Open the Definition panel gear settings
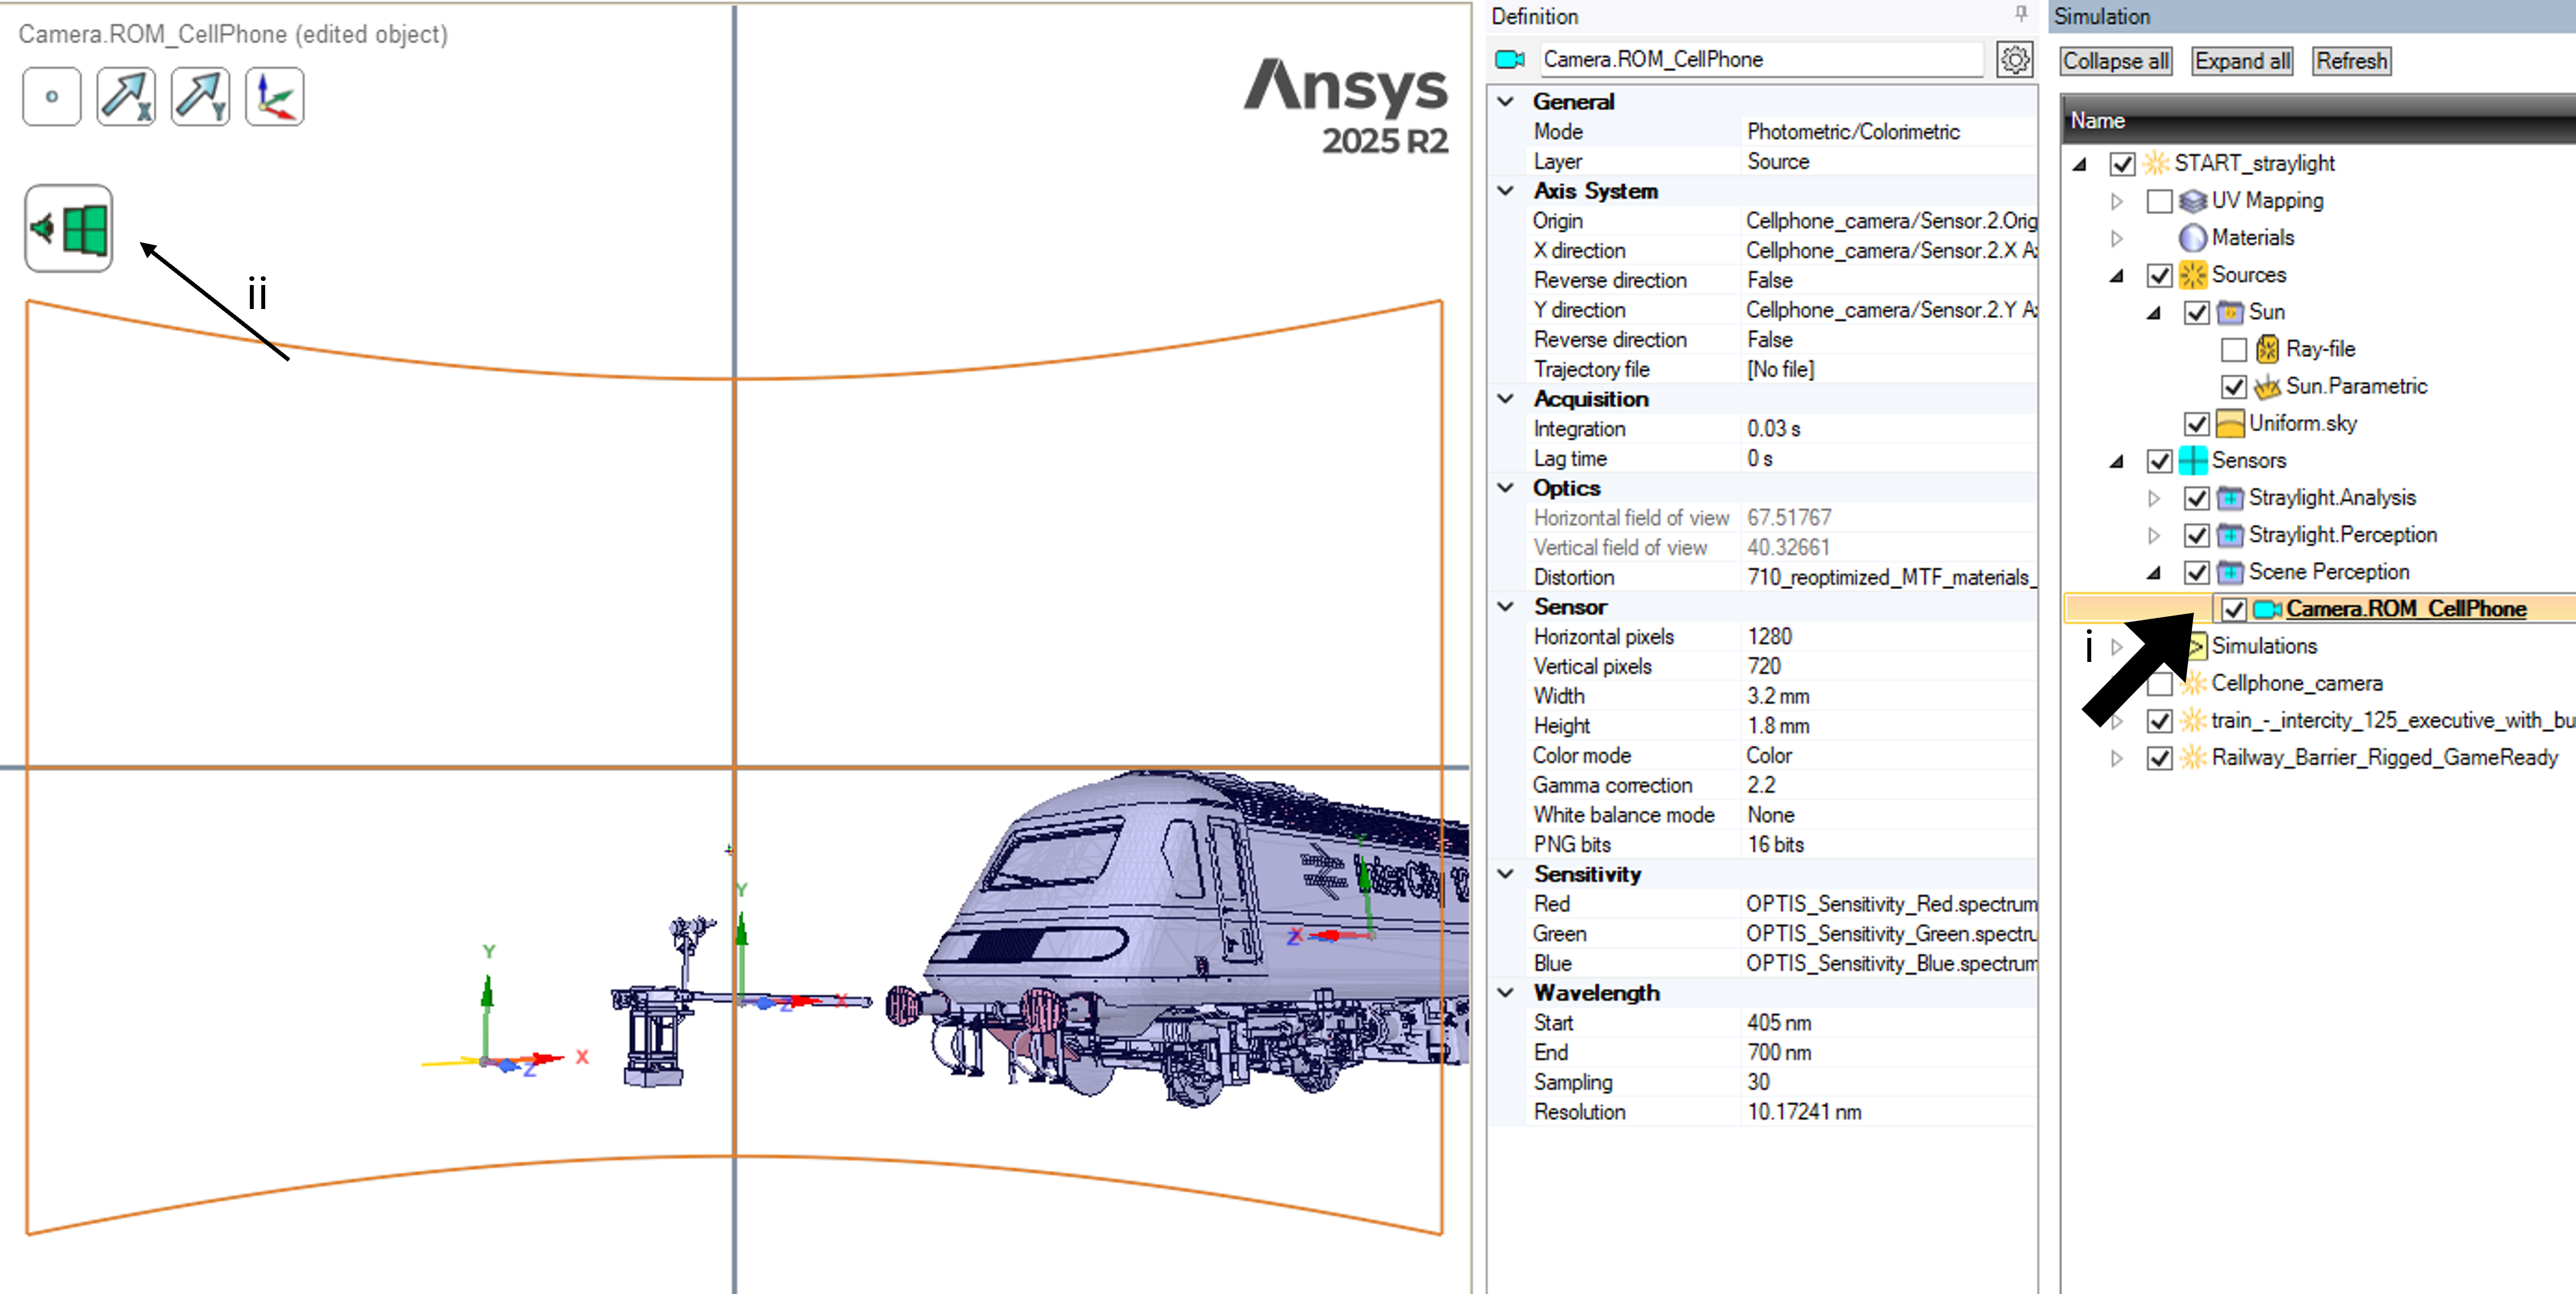The width and height of the screenshot is (2576, 1294). pyautogui.click(x=2014, y=60)
